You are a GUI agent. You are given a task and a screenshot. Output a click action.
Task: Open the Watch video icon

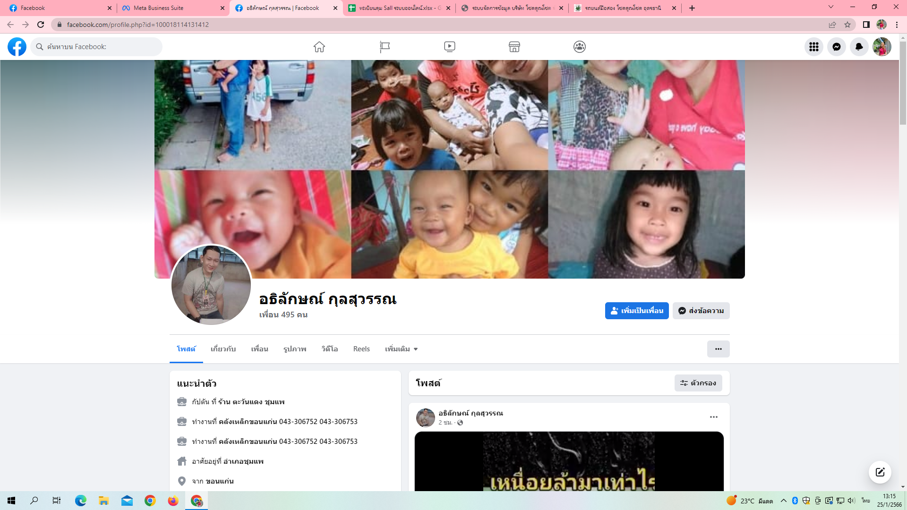point(449,47)
